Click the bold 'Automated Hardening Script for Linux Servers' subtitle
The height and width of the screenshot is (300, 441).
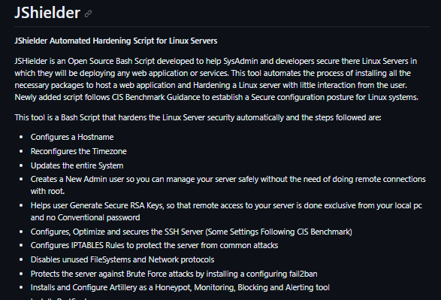(x=133, y=41)
